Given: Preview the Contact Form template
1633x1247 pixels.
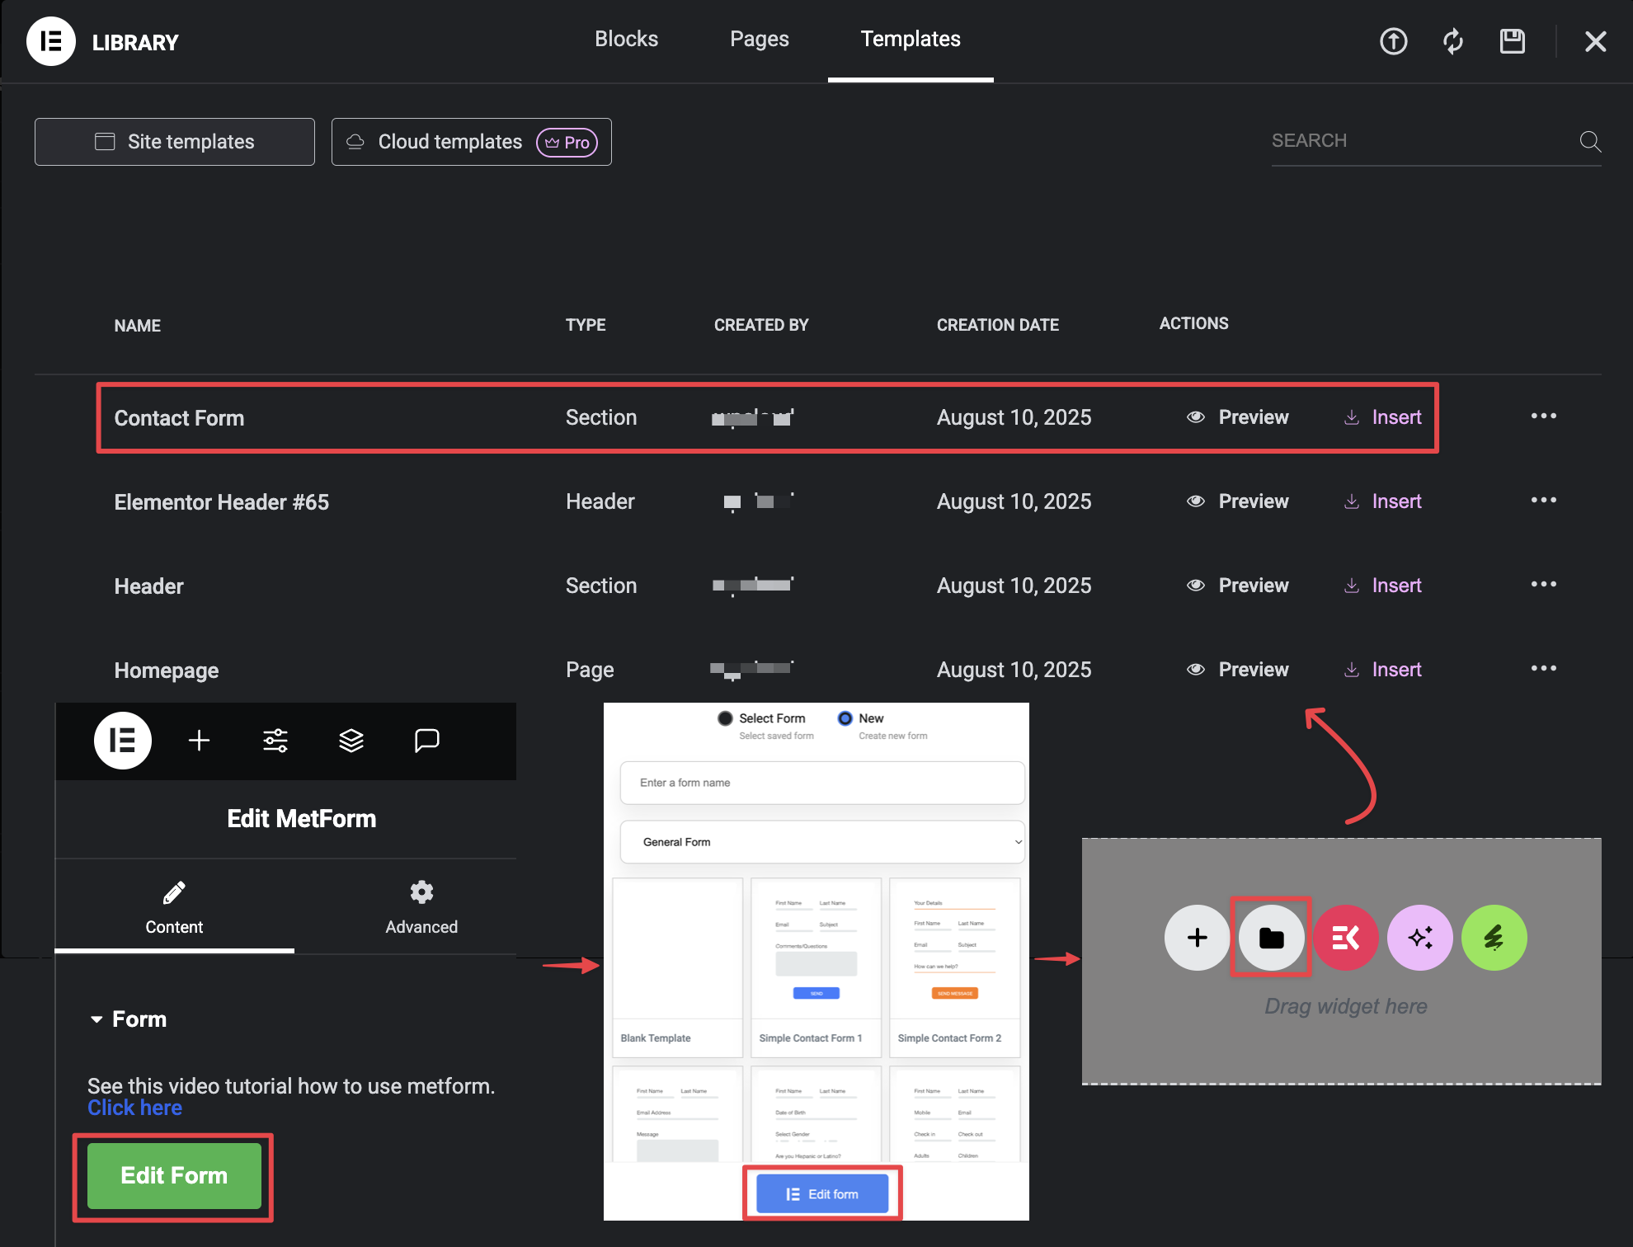Looking at the screenshot, I should [1237, 417].
